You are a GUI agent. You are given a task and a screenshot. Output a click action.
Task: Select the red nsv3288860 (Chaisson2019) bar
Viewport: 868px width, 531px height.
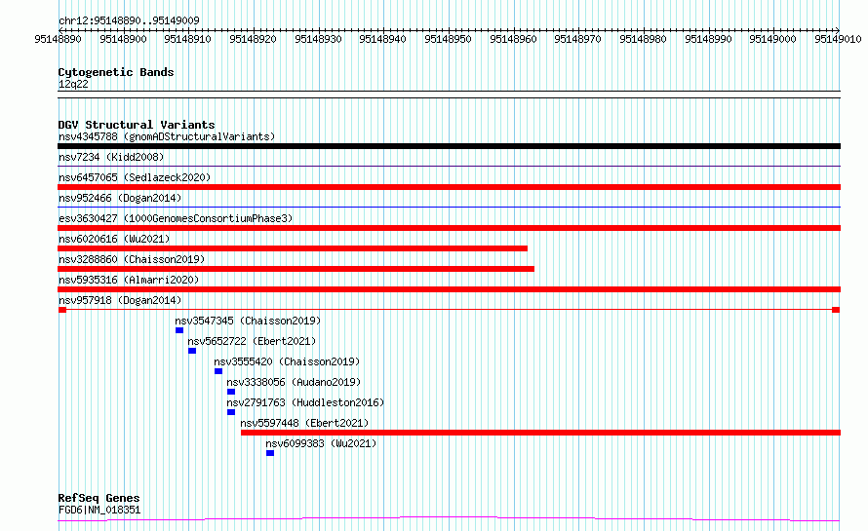(296, 269)
